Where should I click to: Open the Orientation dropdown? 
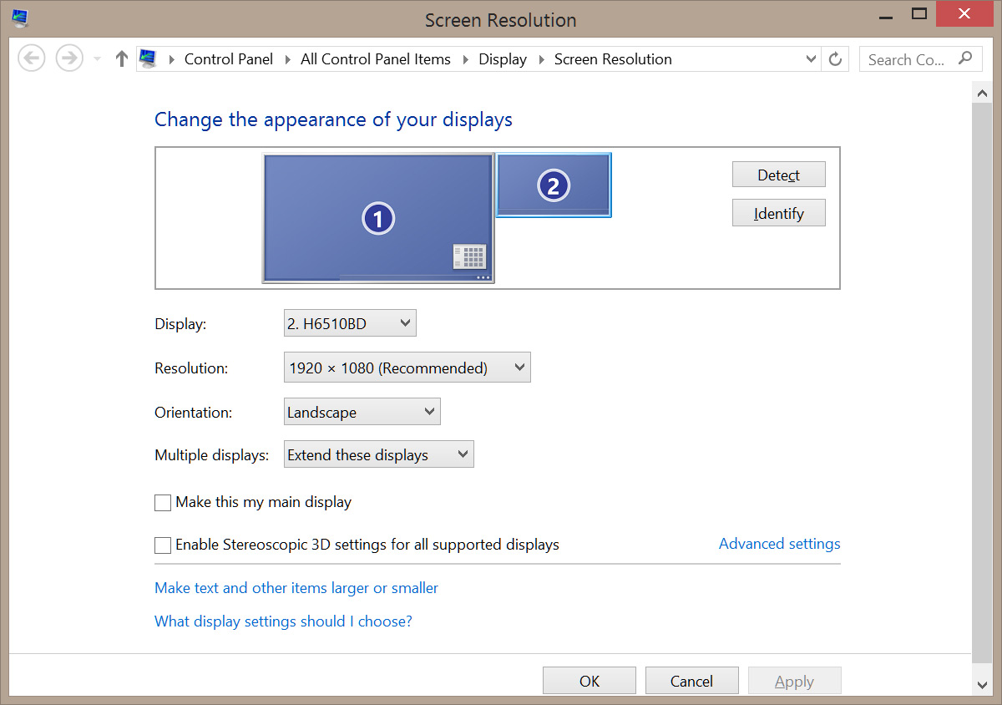(362, 412)
